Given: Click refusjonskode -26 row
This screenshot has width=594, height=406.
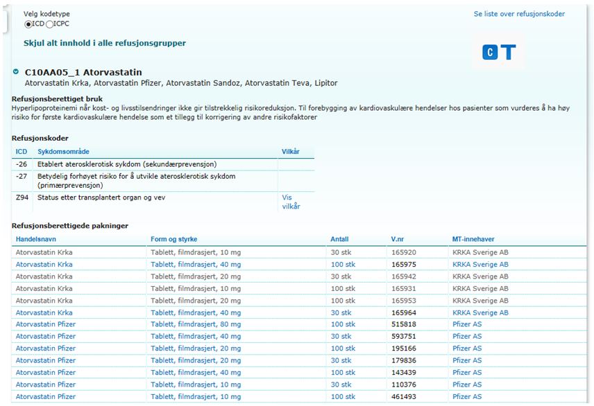Looking at the screenshot, I should point(127,164).
